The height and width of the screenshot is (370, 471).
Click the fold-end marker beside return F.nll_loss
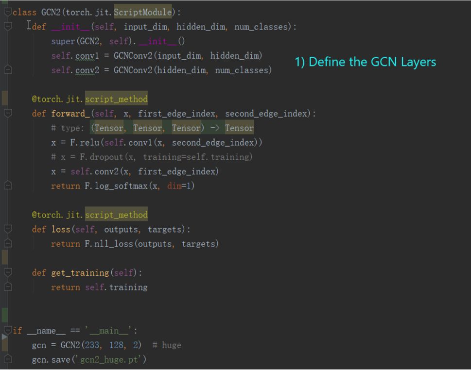click(7, 243)
